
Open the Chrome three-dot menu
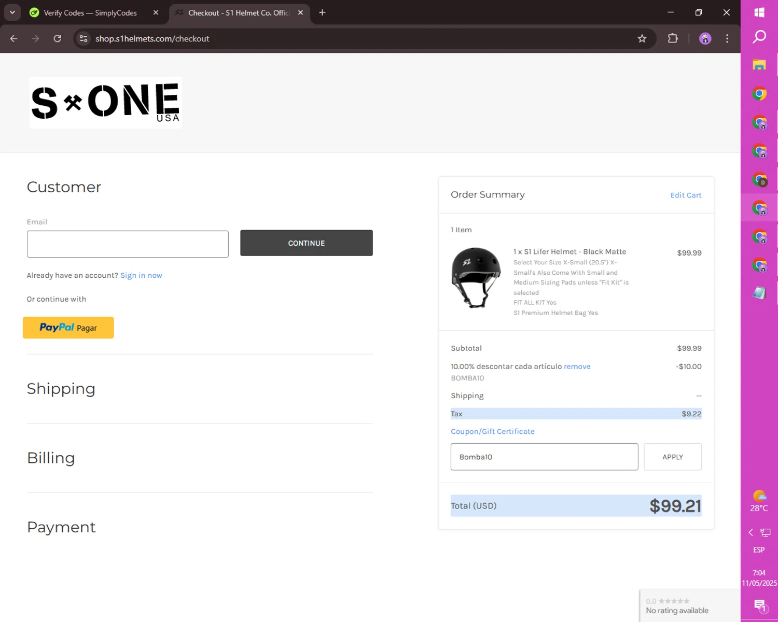[x=727, y=38]
